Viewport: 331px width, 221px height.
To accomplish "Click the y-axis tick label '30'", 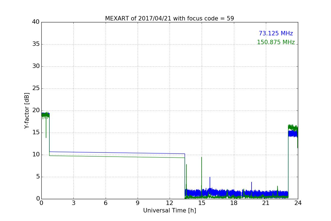I will point(36,66).
